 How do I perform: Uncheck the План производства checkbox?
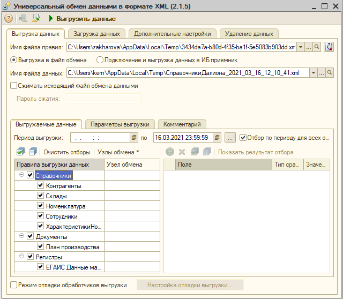40,246
